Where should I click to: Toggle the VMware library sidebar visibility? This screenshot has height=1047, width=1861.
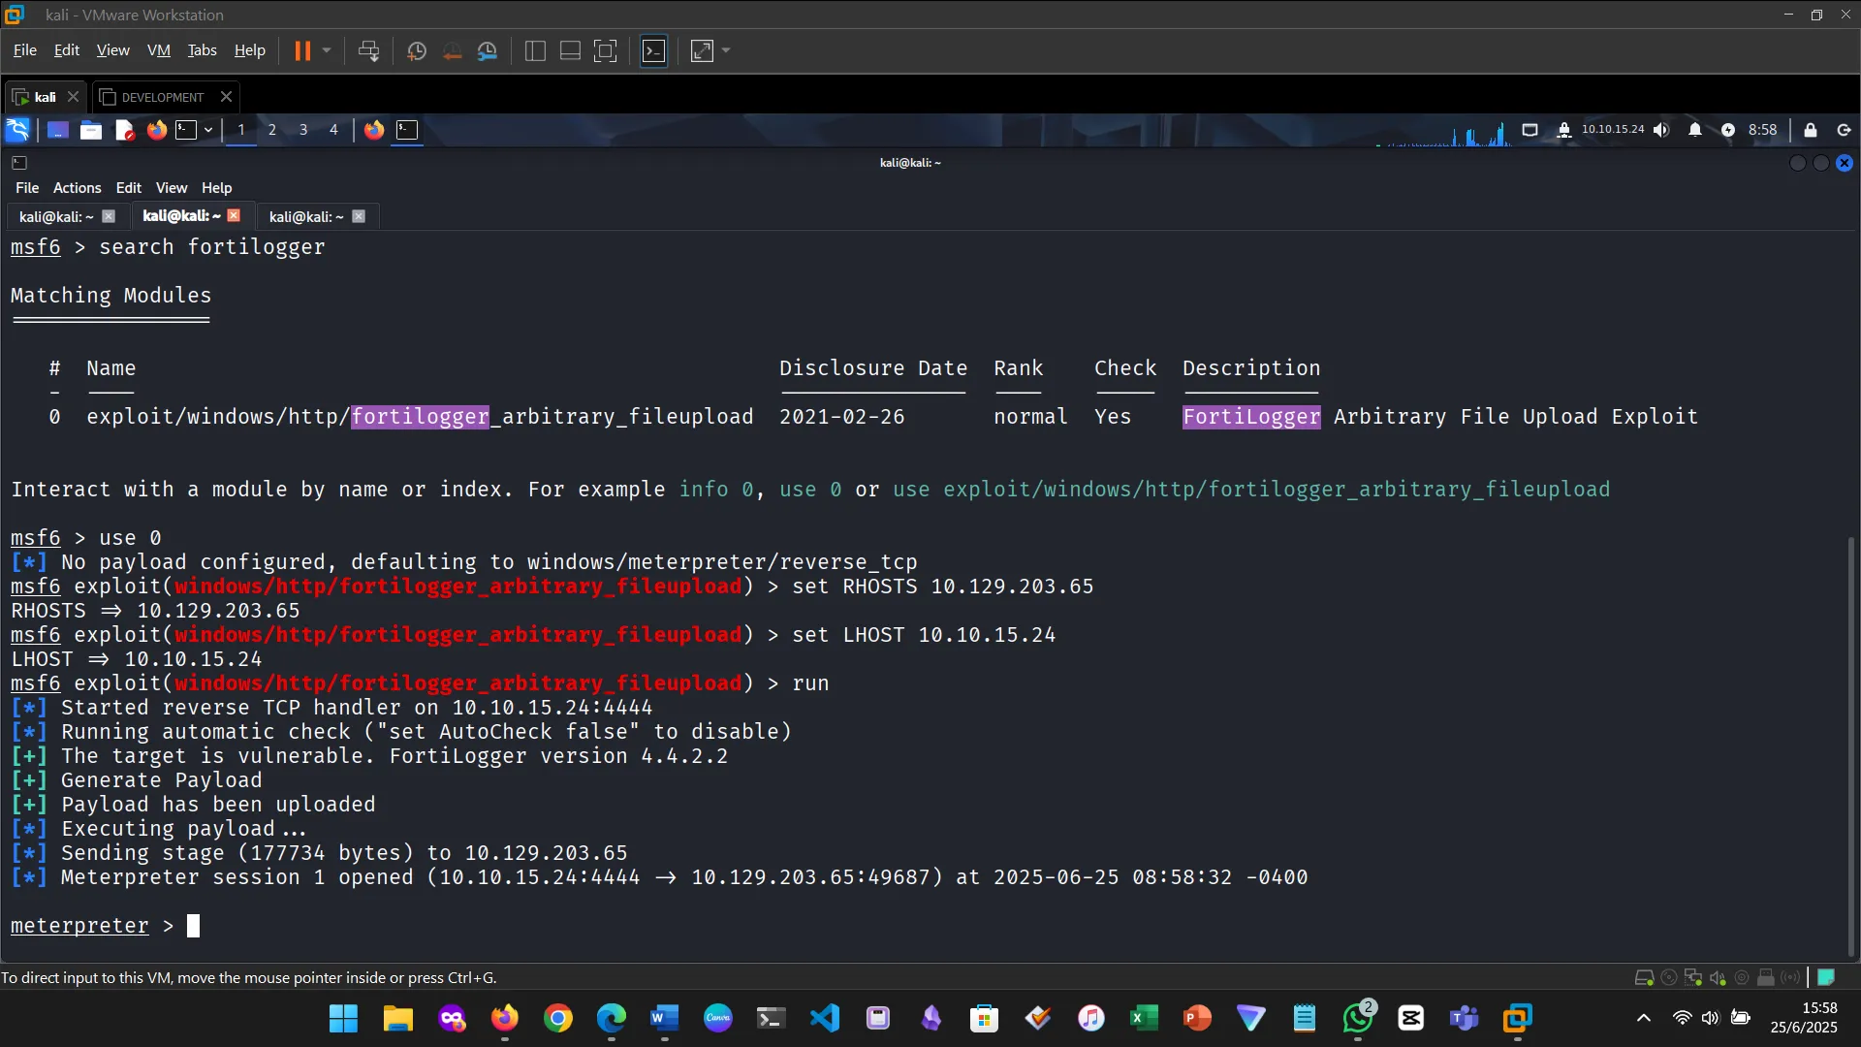pos(535,50)
